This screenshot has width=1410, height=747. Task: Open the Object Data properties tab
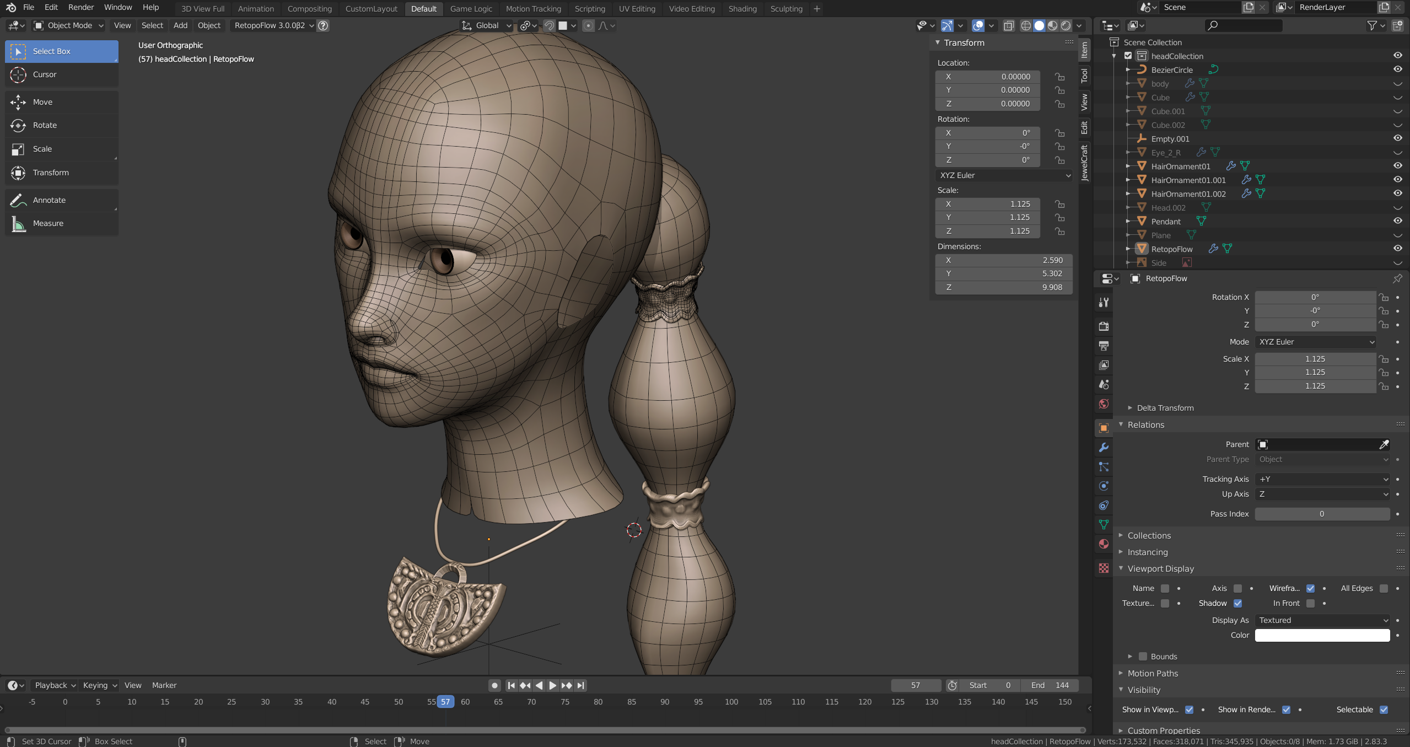[1104, 524]
